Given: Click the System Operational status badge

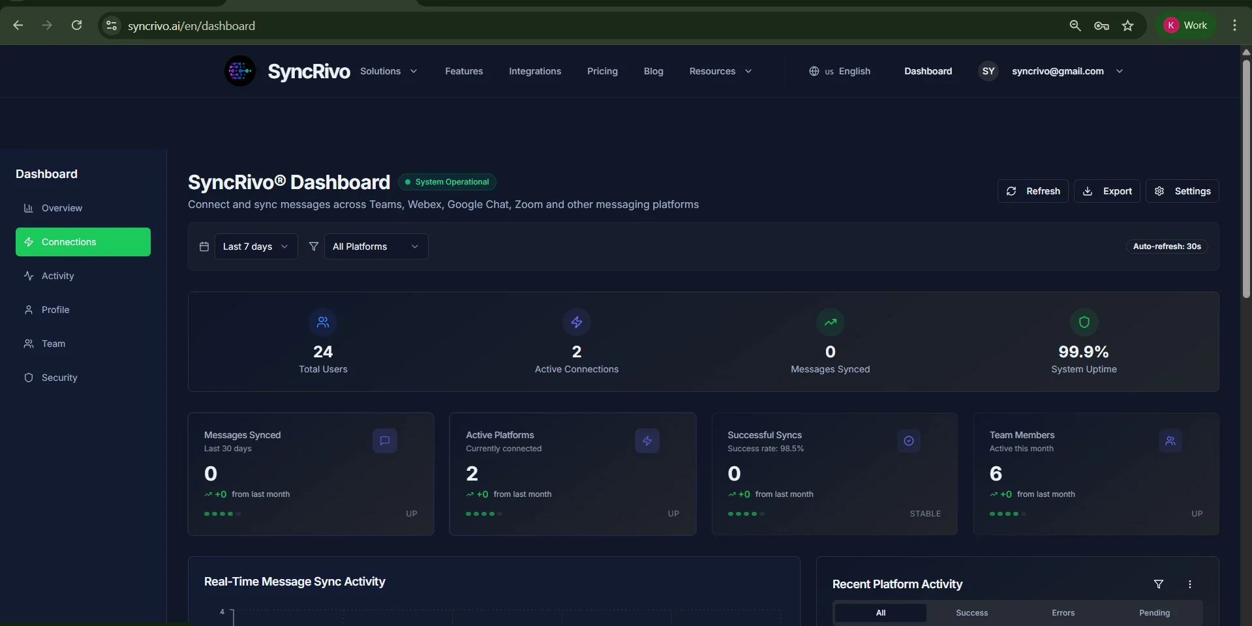Looking at the screenshot, I should pyautogui.click(x=447, y=182).
